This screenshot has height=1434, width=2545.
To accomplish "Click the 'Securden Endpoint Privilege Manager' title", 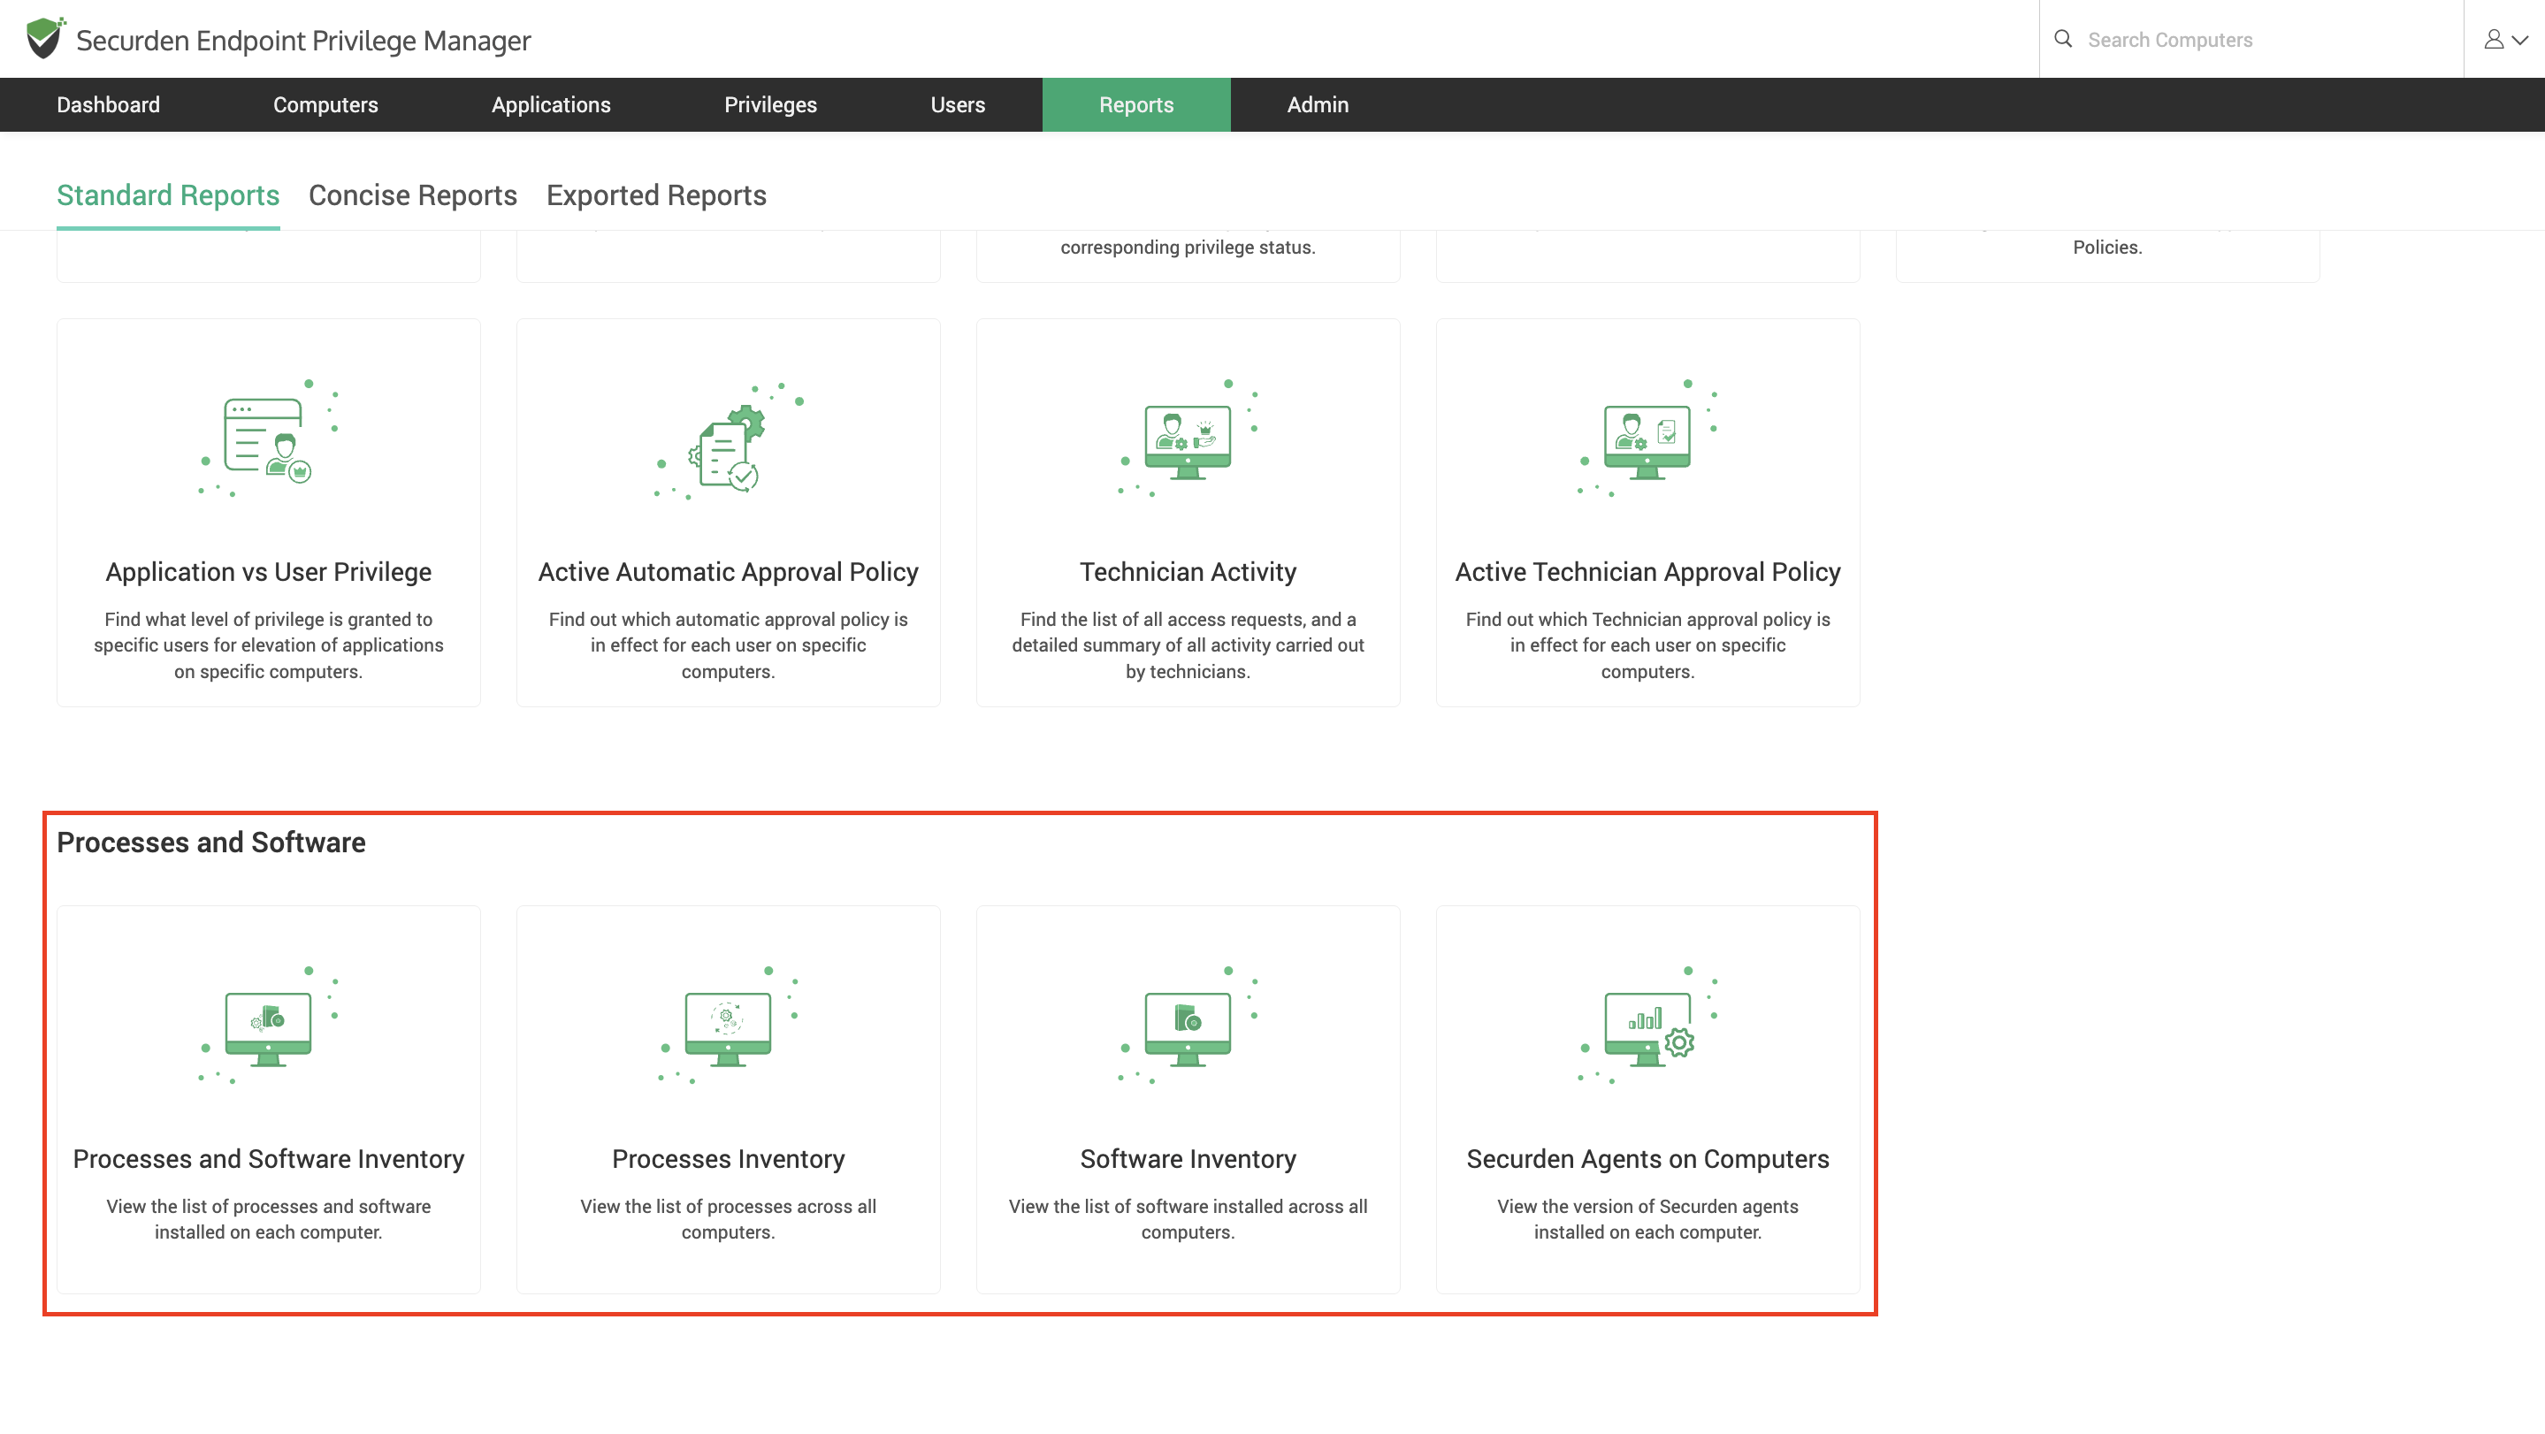I will tap(303, 41).
